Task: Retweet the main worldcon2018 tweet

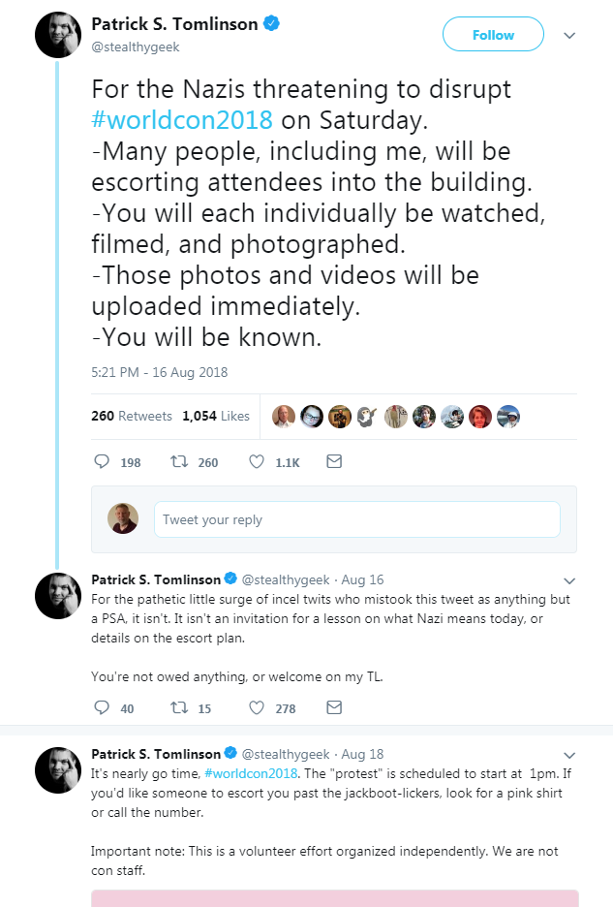Action: click(179, 462)
